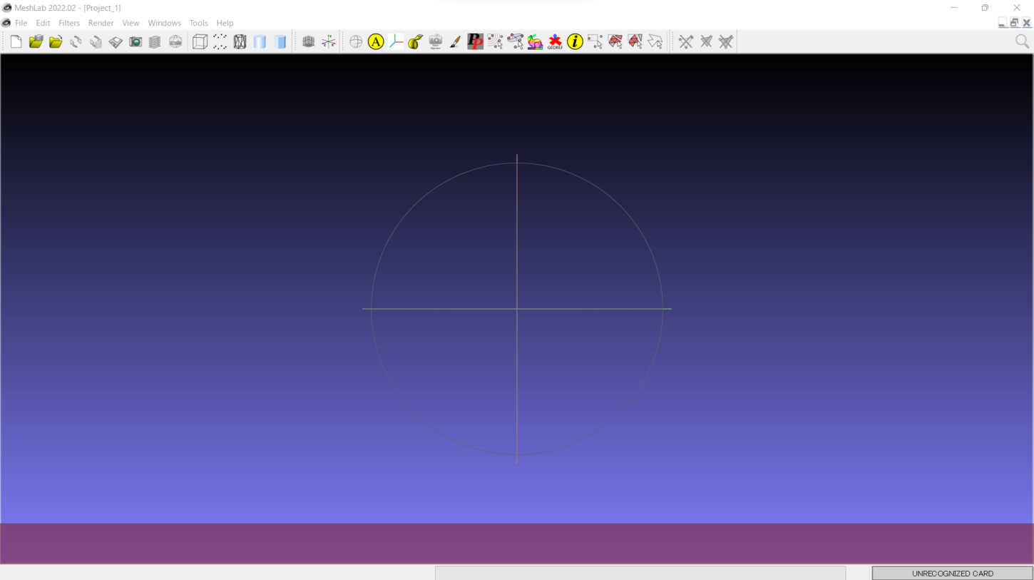The height and width of the screenshot is (580, 1034).
Task: Select the connected components selection tool
Action: (635, 42)
